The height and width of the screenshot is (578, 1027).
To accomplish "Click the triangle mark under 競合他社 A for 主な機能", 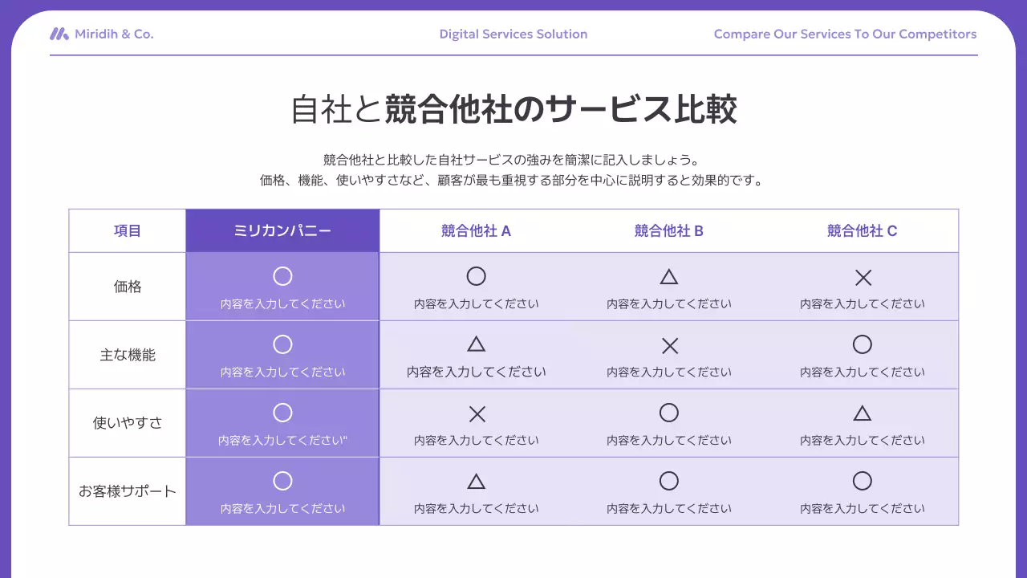I will coord(476,344).
